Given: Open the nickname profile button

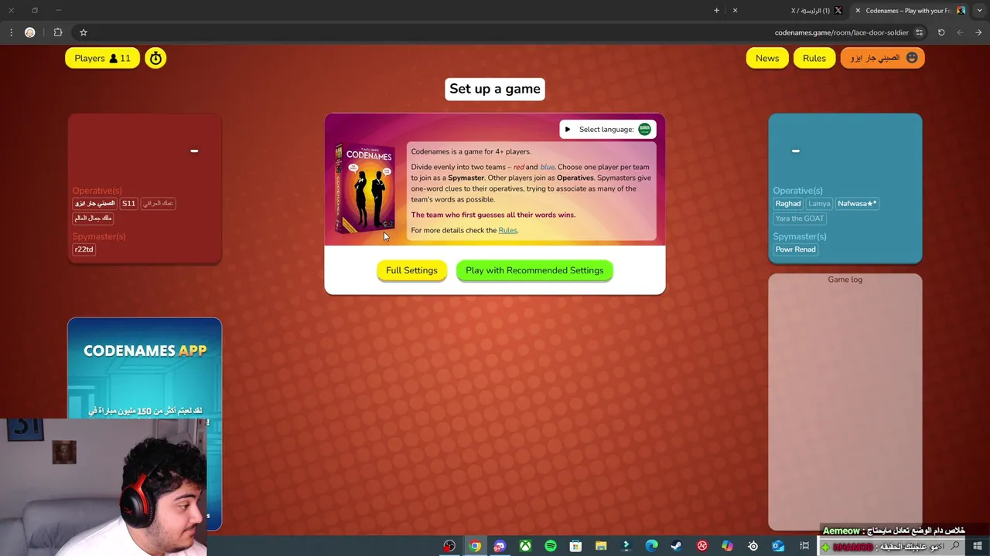Looking at the screenshot, I should point(882,58).
